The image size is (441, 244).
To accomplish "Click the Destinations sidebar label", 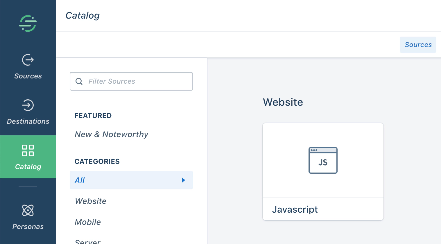I will [x=28, y=121].
